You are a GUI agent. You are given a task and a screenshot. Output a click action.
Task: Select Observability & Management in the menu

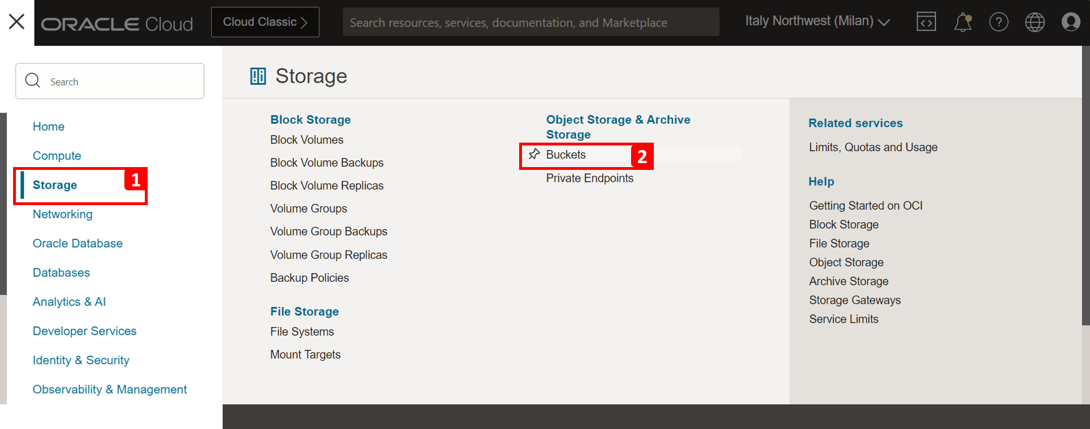(x=110, y=390)
